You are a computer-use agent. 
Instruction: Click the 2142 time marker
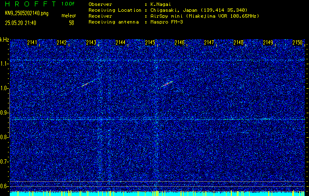click(x=61, y=43)
